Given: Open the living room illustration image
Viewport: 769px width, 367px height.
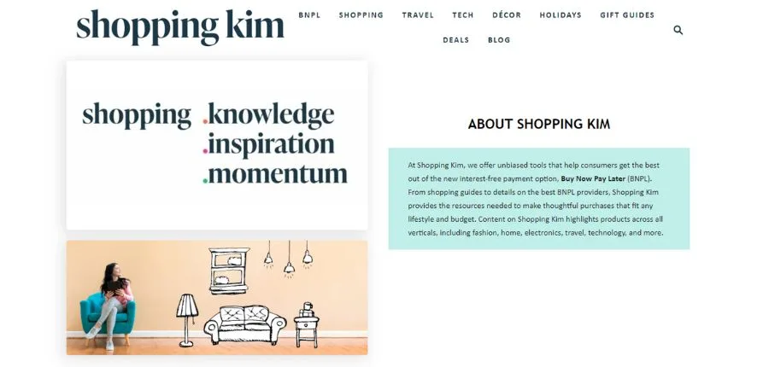Looking at the screenshot, I should (217, 297).
